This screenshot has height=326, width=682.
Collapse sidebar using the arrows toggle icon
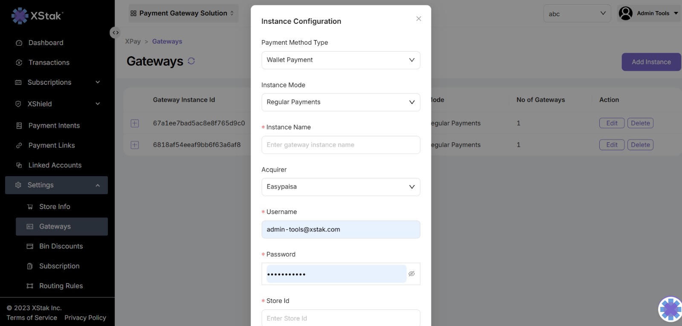(116, 33)
